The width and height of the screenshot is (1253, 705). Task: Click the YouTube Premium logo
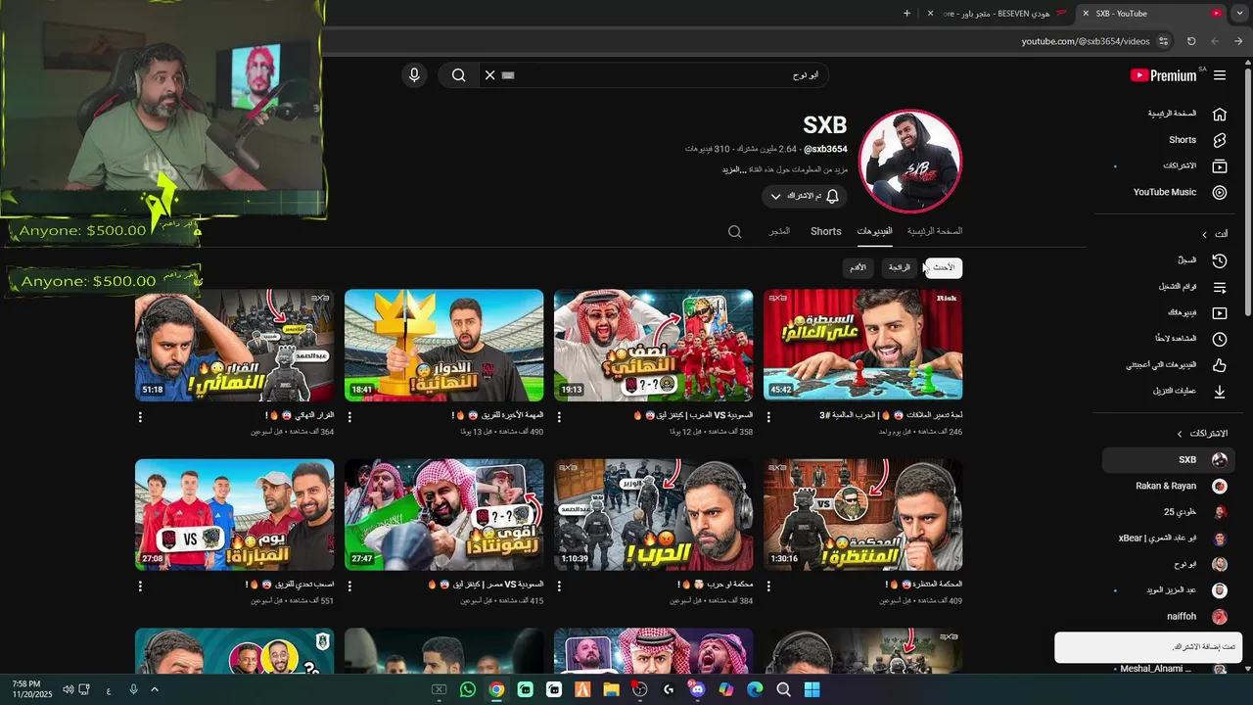(x=1163, y=75)
